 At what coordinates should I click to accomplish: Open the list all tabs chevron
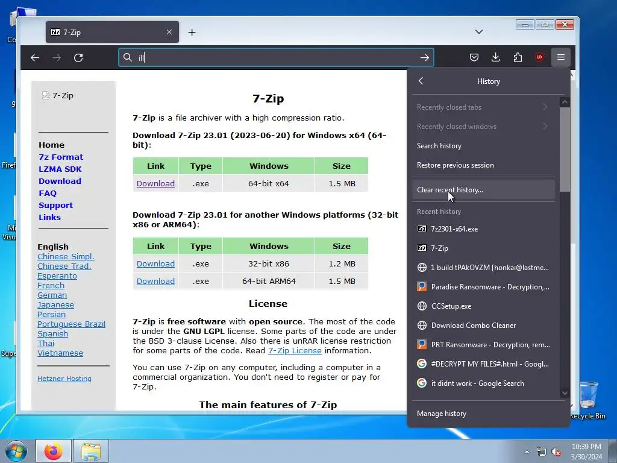pos(479,32)
